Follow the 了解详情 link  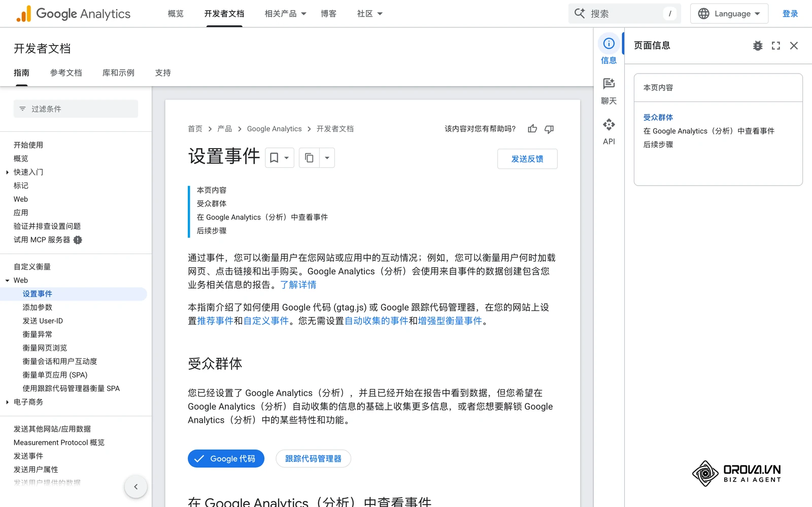coord(298,285)
